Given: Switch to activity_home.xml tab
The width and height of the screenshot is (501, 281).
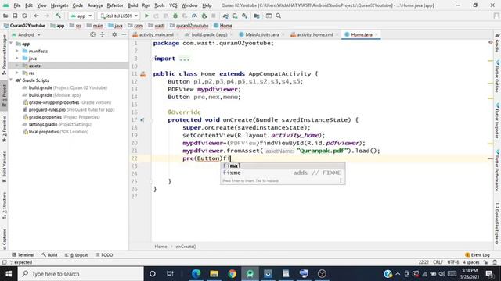Looking at the screenshot, I should [x=315, y=34].
